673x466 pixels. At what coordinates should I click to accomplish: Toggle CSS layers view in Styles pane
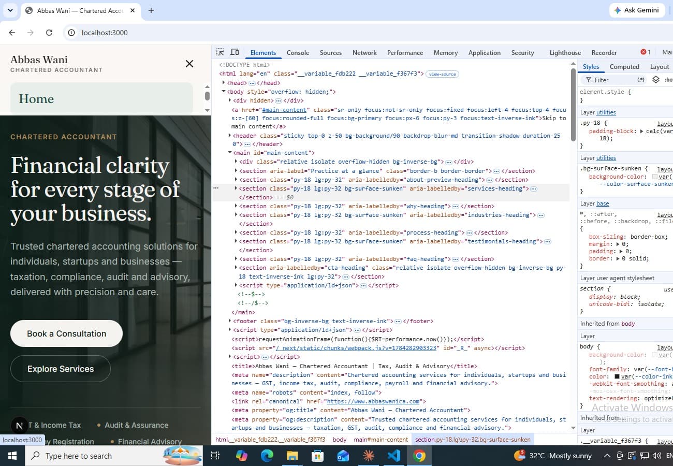656,80
